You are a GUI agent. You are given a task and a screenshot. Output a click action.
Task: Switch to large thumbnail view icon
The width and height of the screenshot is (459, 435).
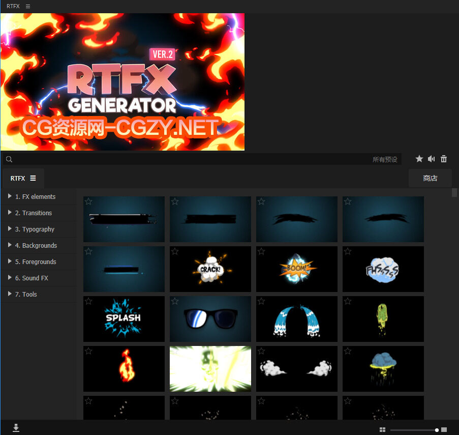point(444,430)
